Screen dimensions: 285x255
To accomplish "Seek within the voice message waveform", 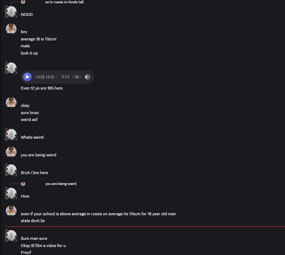I will (x=47, y=77).
